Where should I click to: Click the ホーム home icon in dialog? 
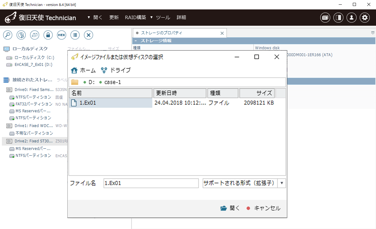pyautogui.click(x=74, y=70)
